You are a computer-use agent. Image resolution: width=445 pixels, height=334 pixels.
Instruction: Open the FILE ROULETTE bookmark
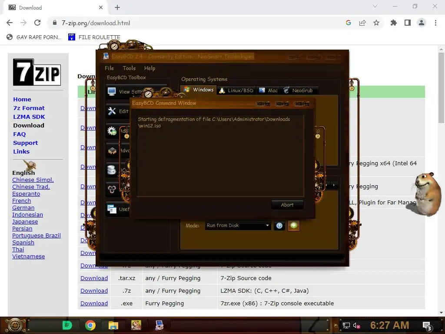point(94,37)
